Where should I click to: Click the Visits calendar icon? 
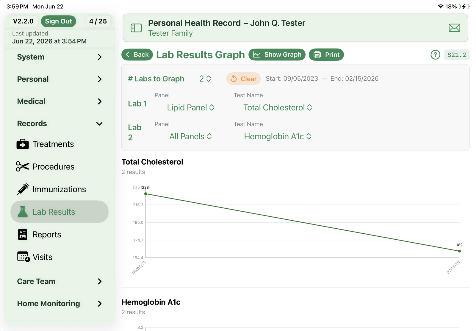coord(24,257)
